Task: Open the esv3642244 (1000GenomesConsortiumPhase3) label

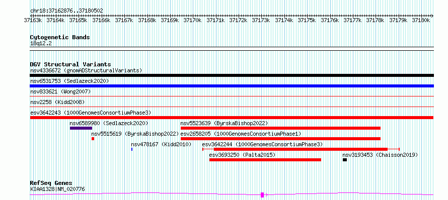Action: (262, 144)
